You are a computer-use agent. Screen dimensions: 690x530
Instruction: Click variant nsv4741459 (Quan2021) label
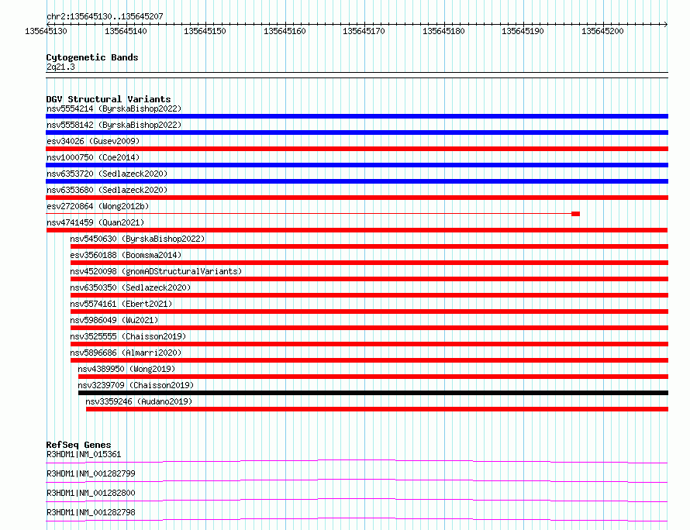[x=95, y=222]
